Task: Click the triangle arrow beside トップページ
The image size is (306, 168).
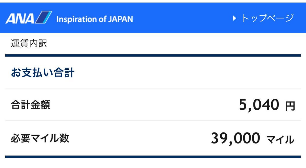Action: (x=235, y=18)
